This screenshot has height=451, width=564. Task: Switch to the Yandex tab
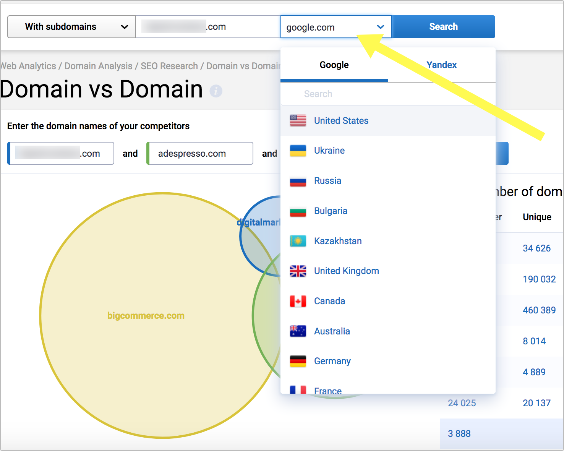click(441, 65)
